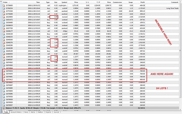Select swap value -26.49
The image size is (182, 114).
pos(131,11)
